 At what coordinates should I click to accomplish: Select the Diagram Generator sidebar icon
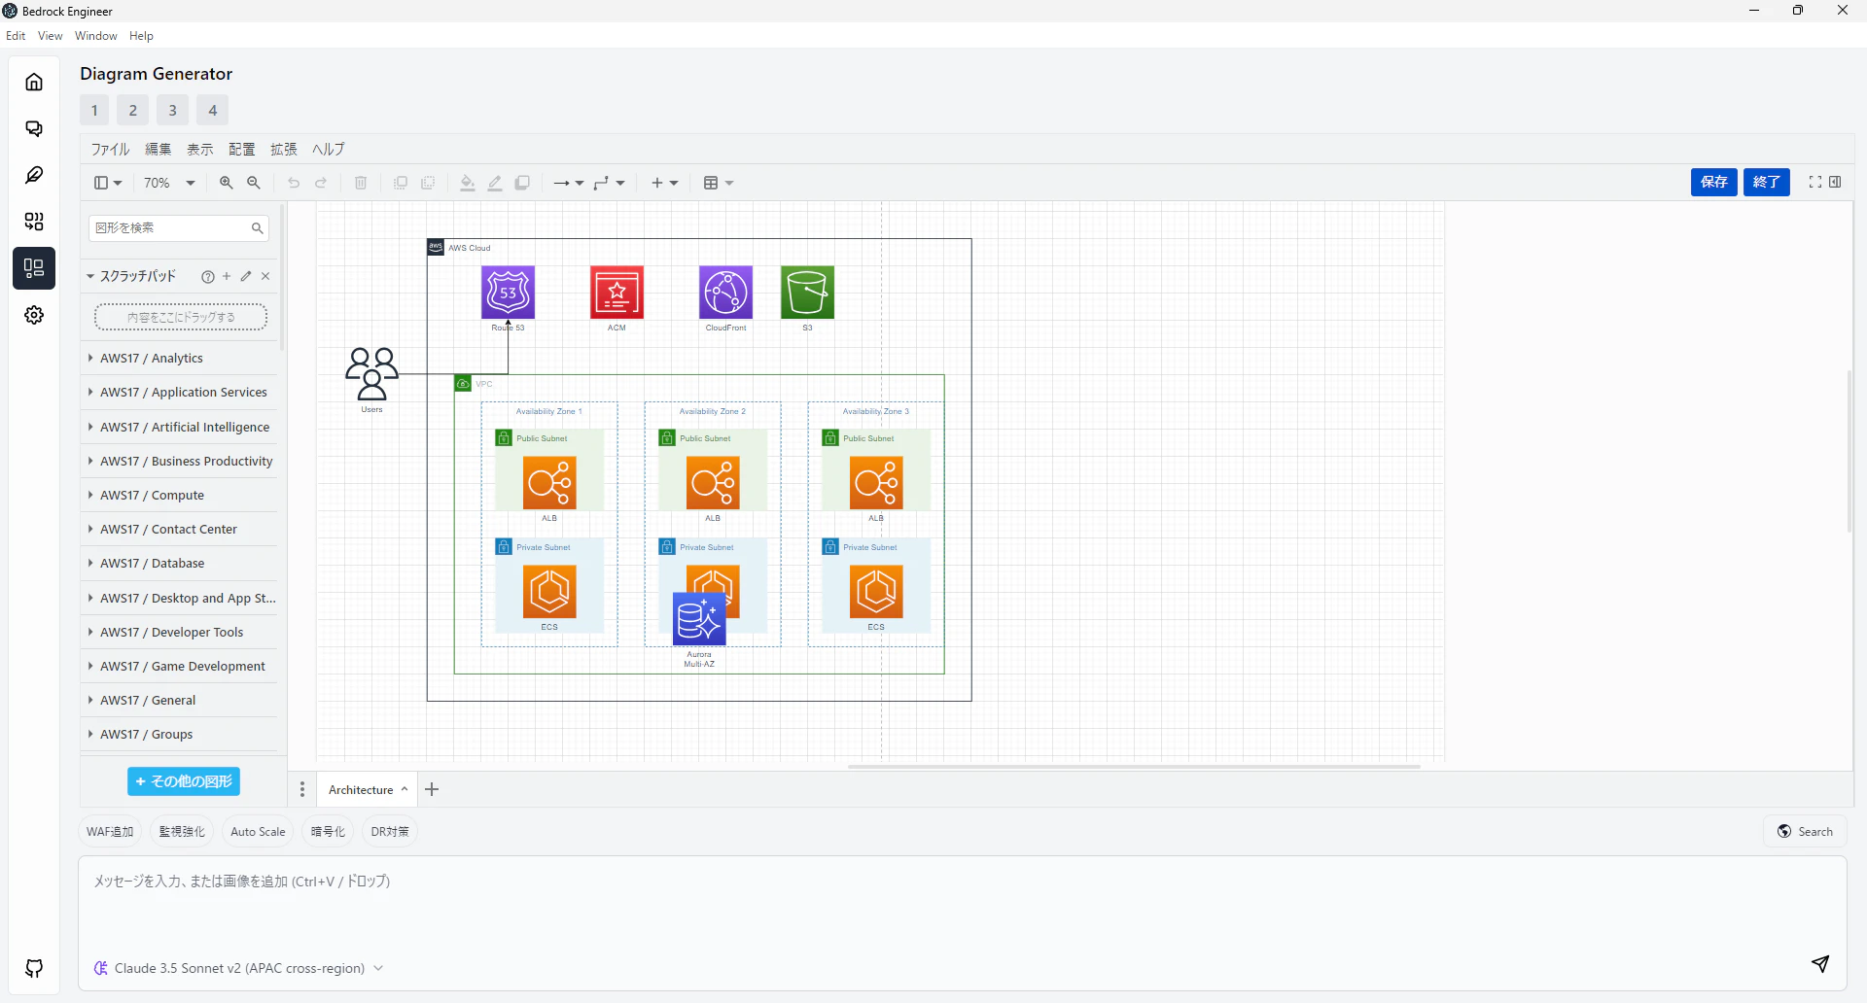[x=34, y=268]
